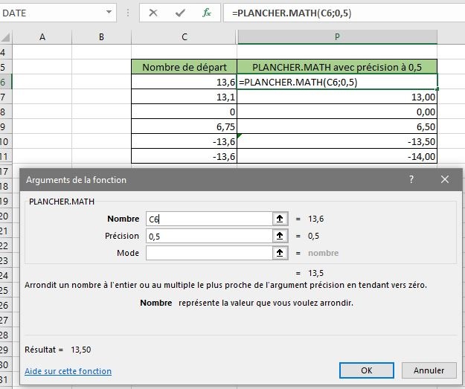Select column C header
The width and height of the screenshot is (465, 389).
pyautogui.click(x=184, y=37)
